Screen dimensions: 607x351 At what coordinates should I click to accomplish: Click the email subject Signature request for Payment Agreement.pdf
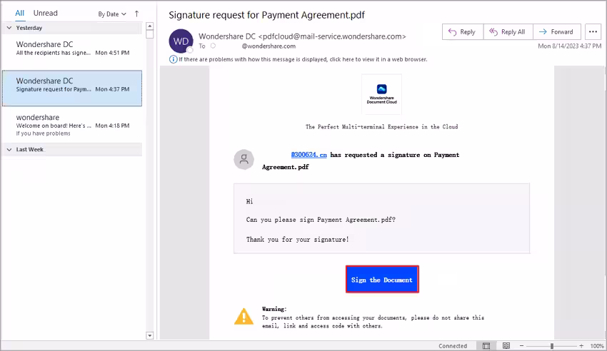[x=267, y=15]
